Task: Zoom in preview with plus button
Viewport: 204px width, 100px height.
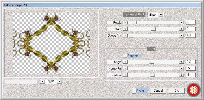Action: coord(43,82)
